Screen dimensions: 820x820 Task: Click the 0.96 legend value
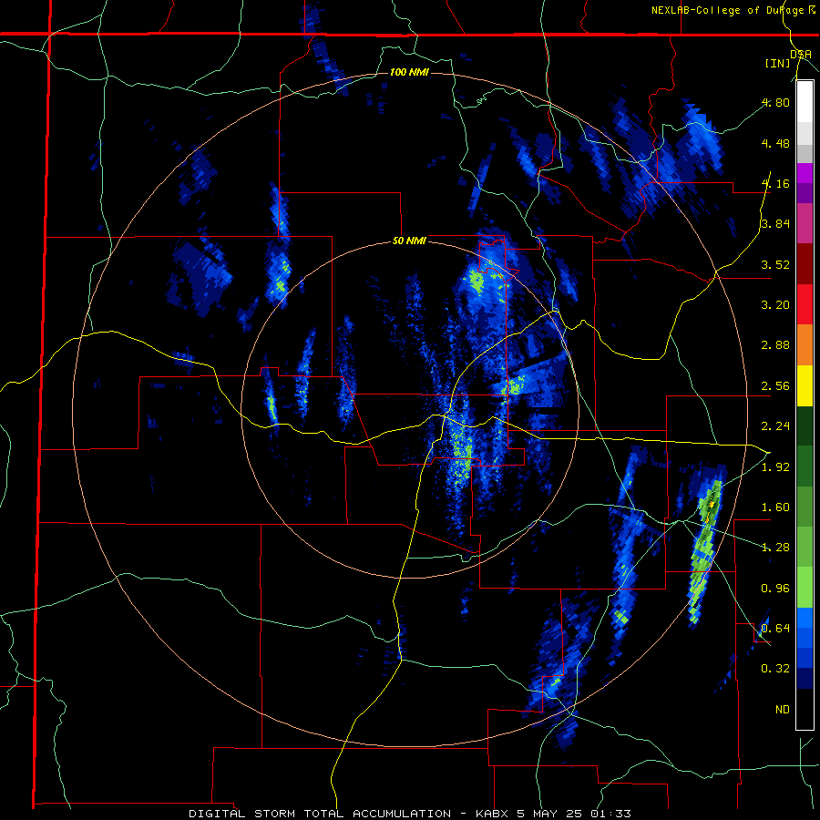point(775,589)
